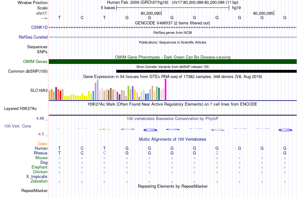Click the Scale label
This screenshot has width=297, height=198.
pos(43,8)
